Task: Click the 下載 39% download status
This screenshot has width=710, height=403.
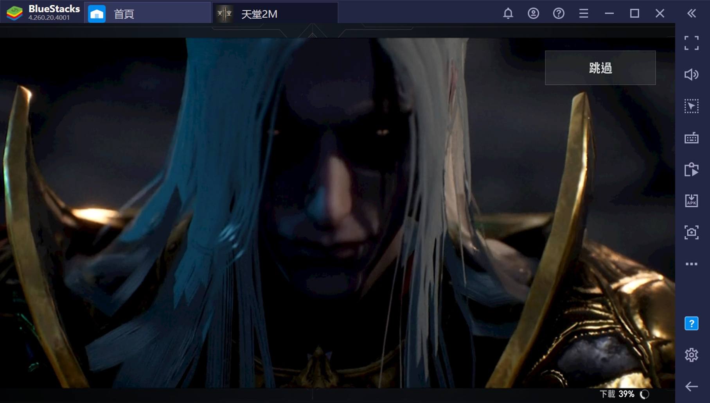Action: tap(617, 394)
